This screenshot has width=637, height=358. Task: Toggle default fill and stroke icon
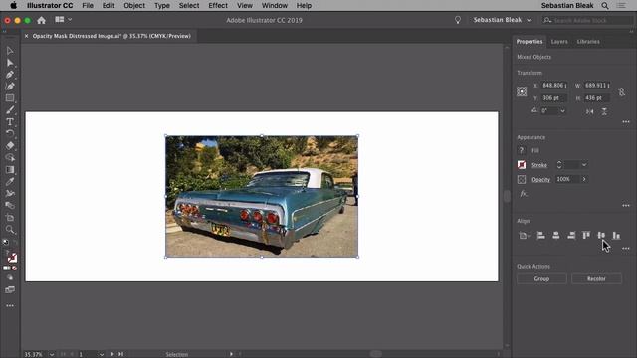click(6, 242)
